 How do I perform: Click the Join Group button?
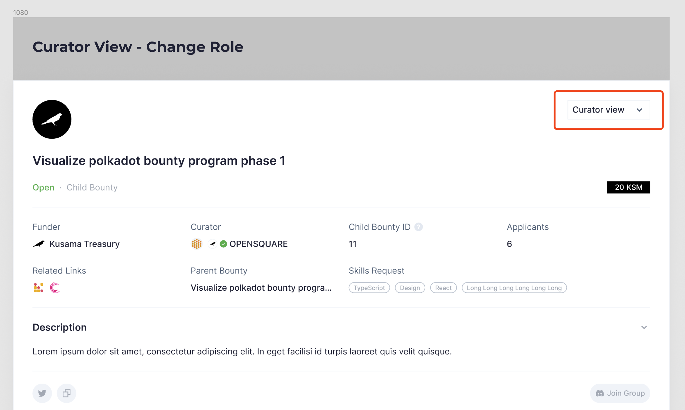620,393
